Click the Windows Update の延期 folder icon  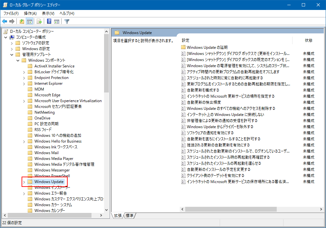pos(183,47)
